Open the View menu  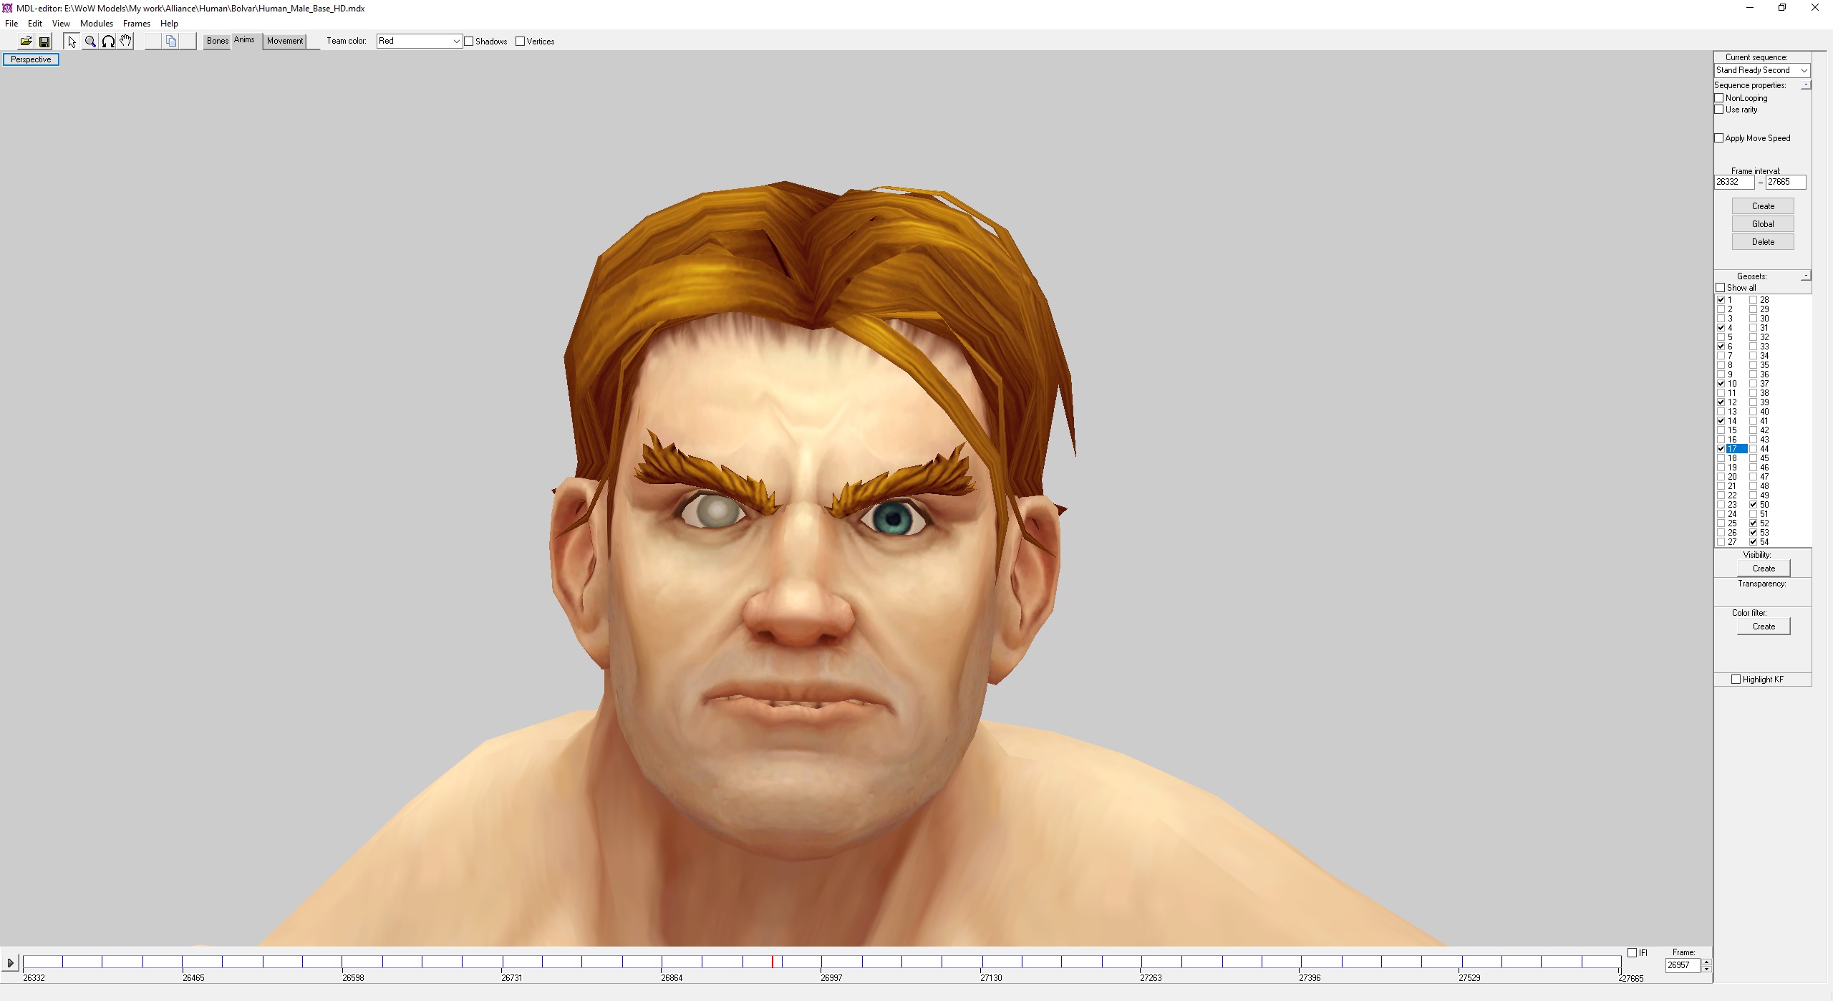61,24
